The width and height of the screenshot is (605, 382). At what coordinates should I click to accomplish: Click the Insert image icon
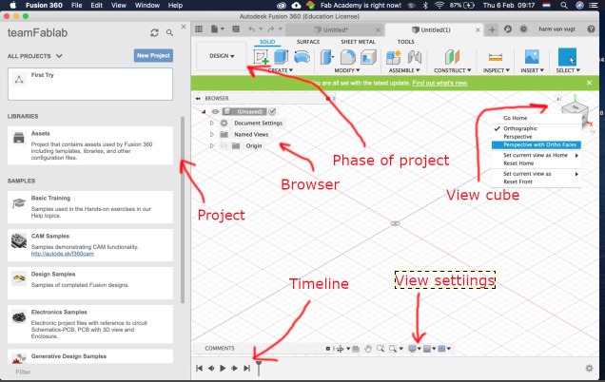tap(532, 57)
